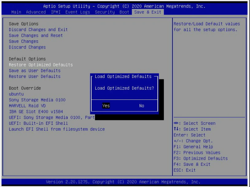Switch to the Advanced tab
Viewport: 250px width, 187px height.
click(36, 12)
